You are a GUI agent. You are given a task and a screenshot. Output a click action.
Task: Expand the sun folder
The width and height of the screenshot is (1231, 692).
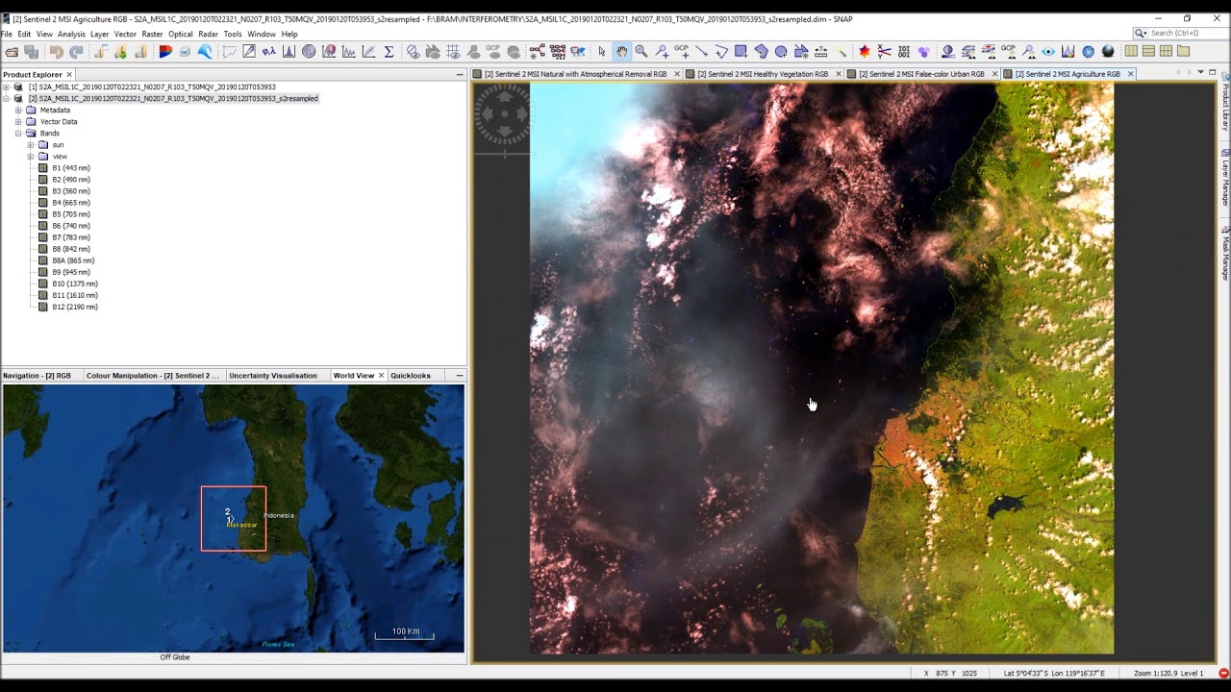[x=31, y=145]
